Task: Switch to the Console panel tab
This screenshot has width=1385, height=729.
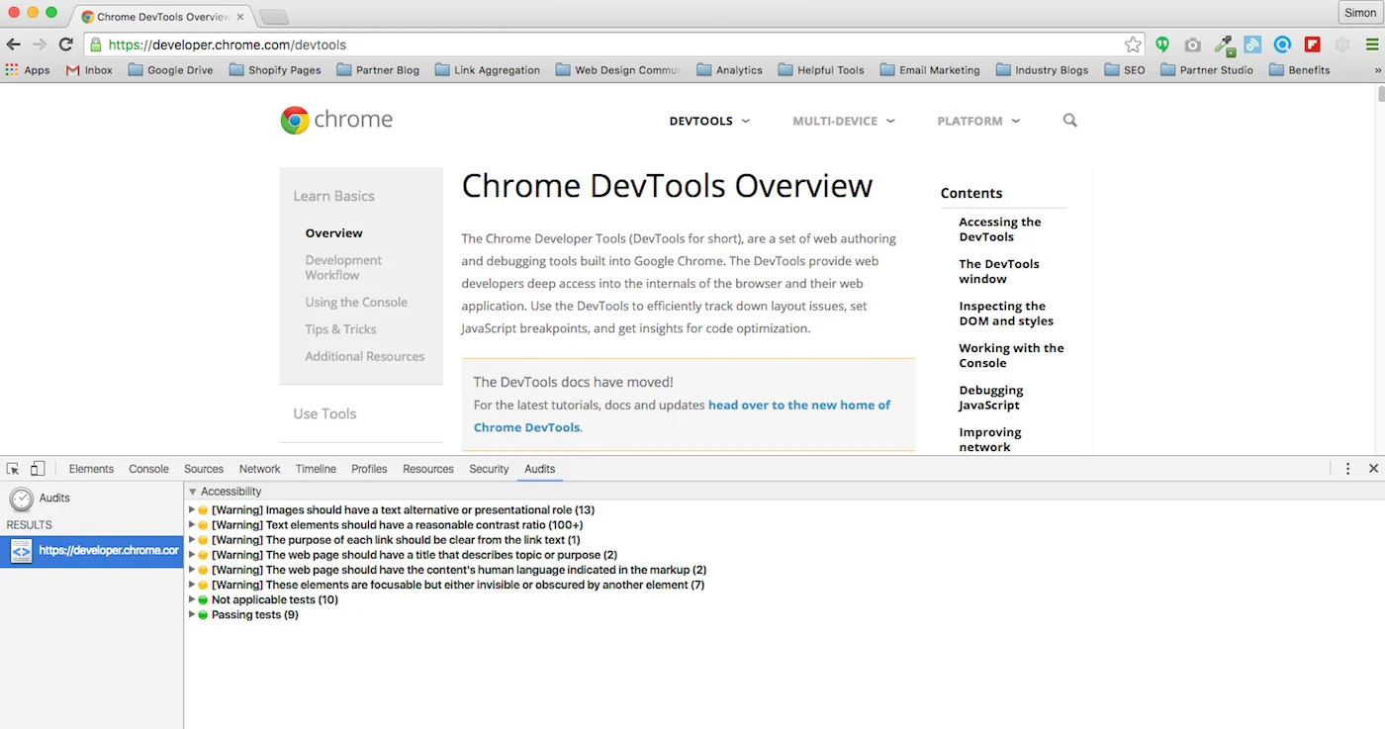Action: click(x=148, y=468)
